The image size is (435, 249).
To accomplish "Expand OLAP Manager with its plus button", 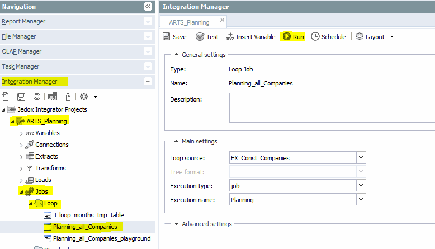I will 148,51.
